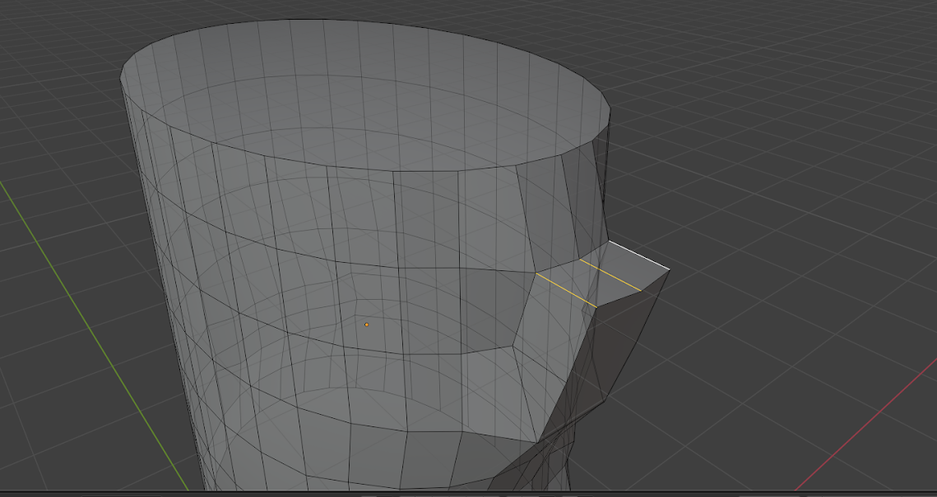This screenshot has width=937, height=497.
Task: Select the leftmost vertex of the cup rim
Action: (x=121, y=78)
